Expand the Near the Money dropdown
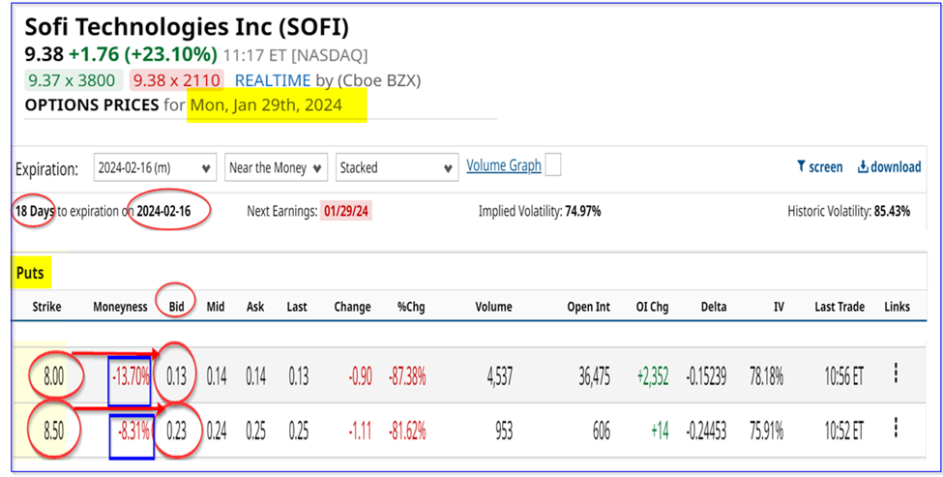Viewport: 943px width, 477px height. click(x=276, y=167)
